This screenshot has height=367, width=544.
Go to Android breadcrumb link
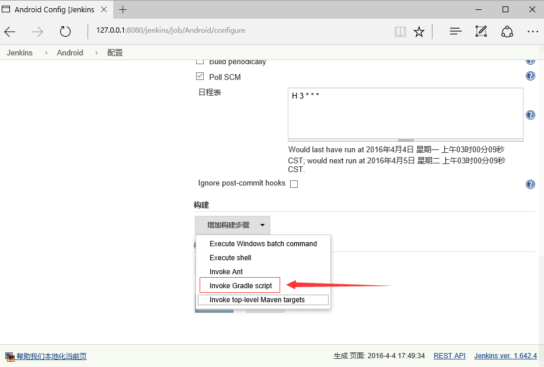70,53
